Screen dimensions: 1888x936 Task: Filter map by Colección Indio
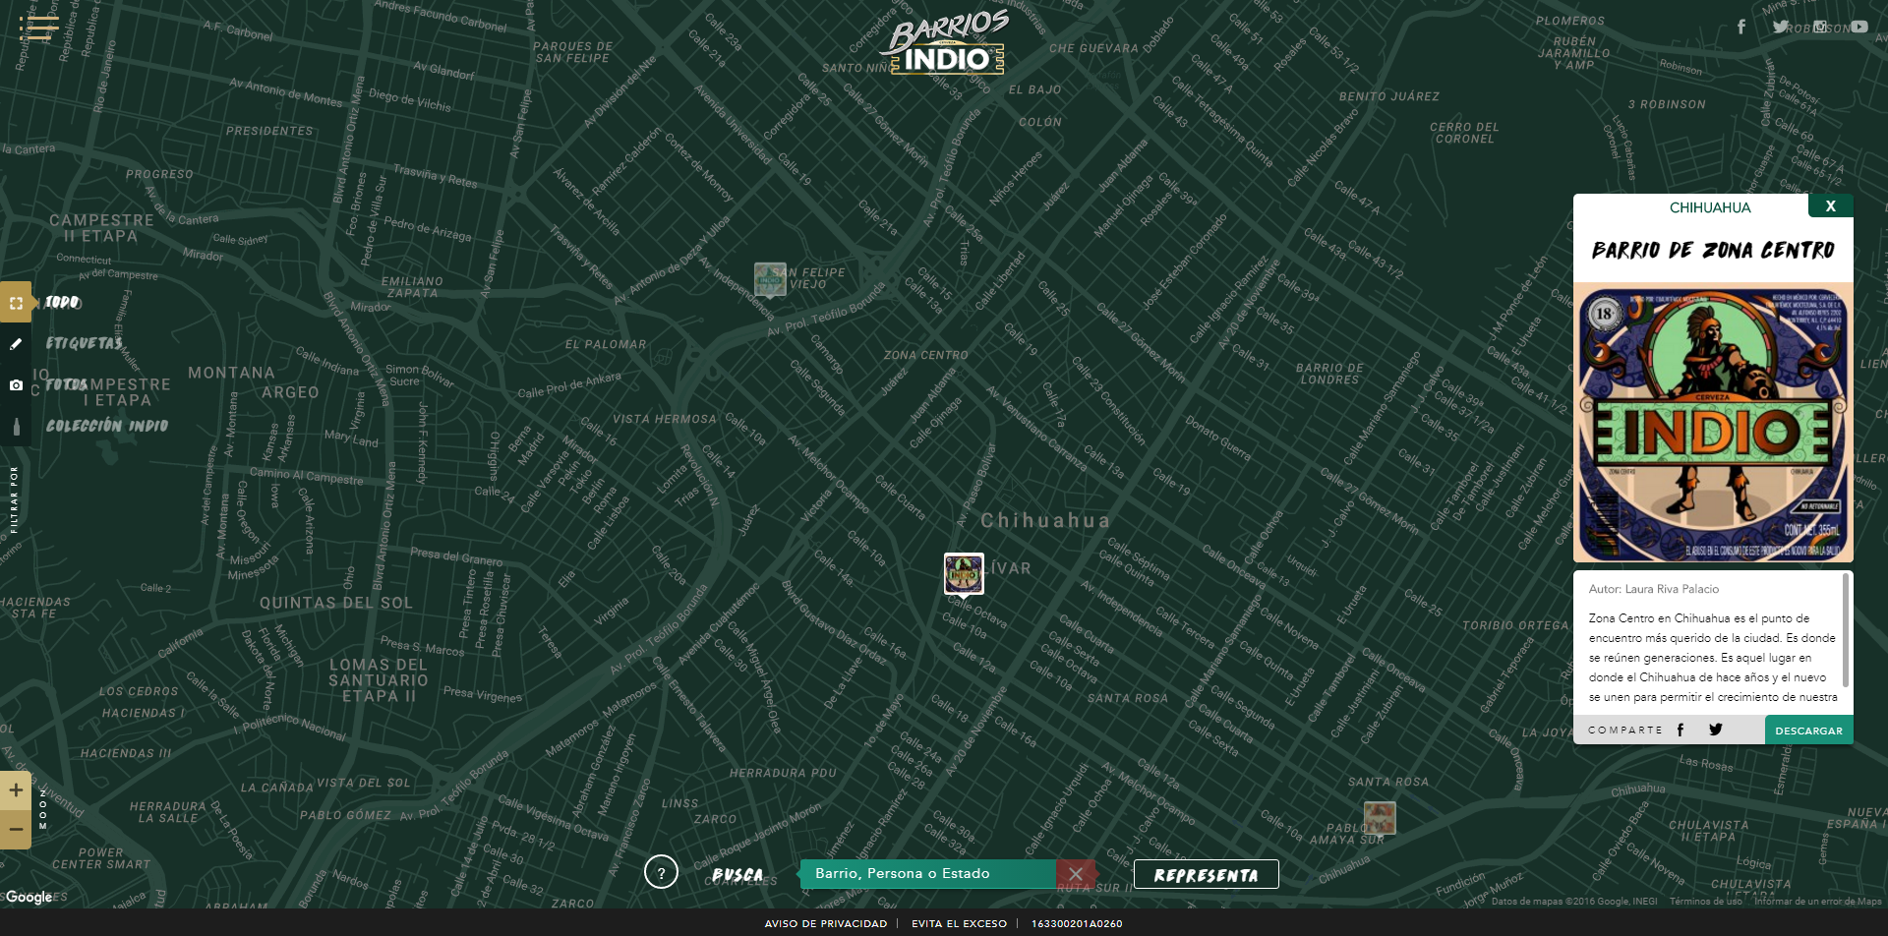point(107,426)
